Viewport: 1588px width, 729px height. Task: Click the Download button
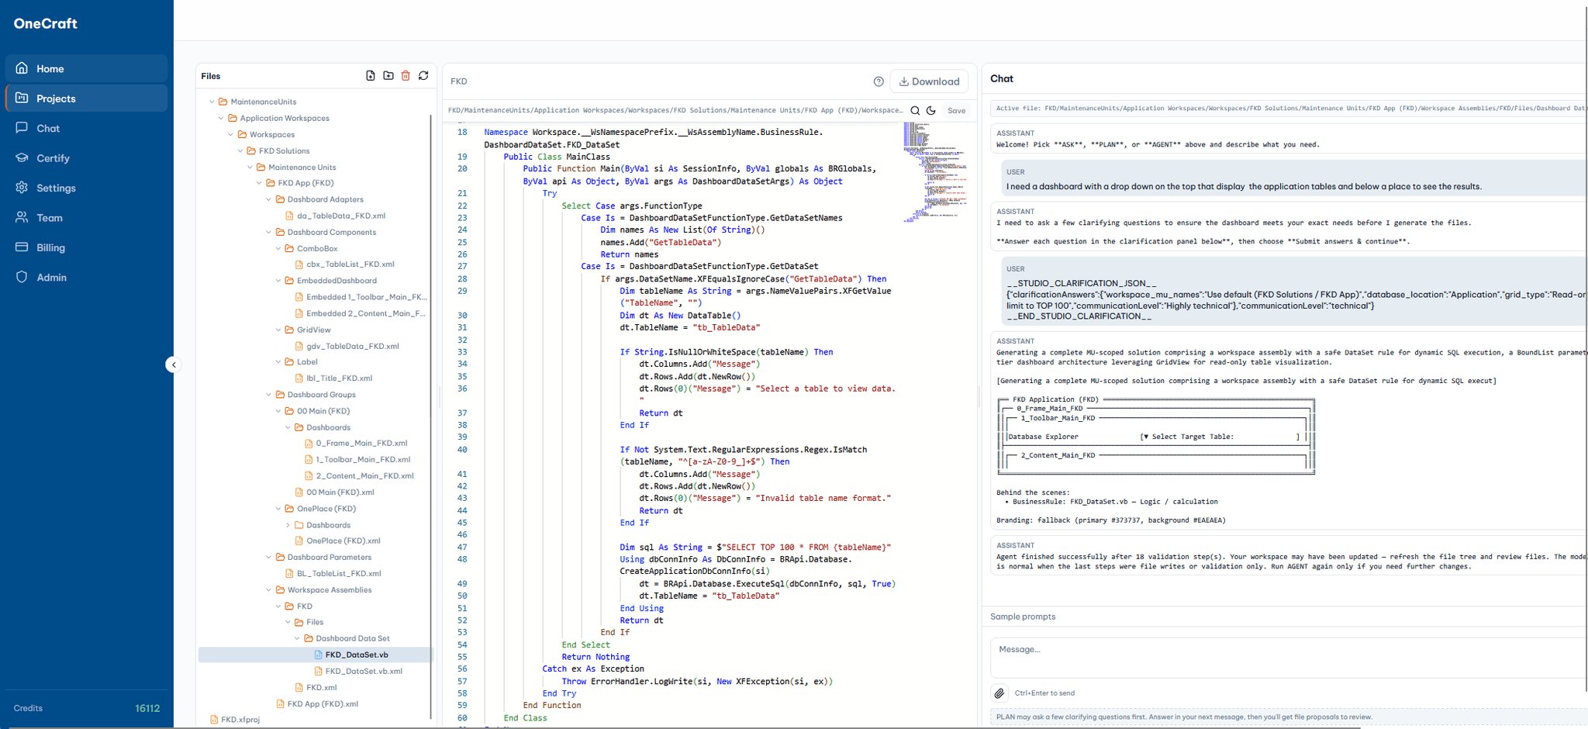929,81
